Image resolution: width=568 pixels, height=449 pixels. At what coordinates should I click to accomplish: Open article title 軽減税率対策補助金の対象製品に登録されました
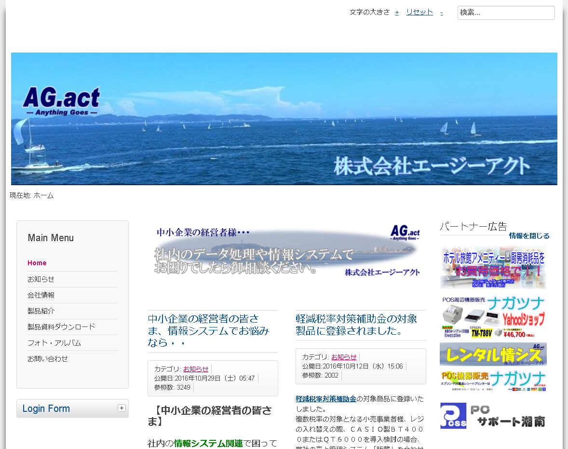pyautogui.click(x=356, y=325)
